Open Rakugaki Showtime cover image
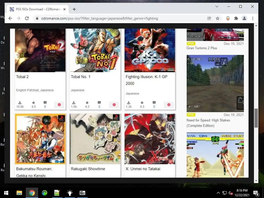 tap(95, 139)
